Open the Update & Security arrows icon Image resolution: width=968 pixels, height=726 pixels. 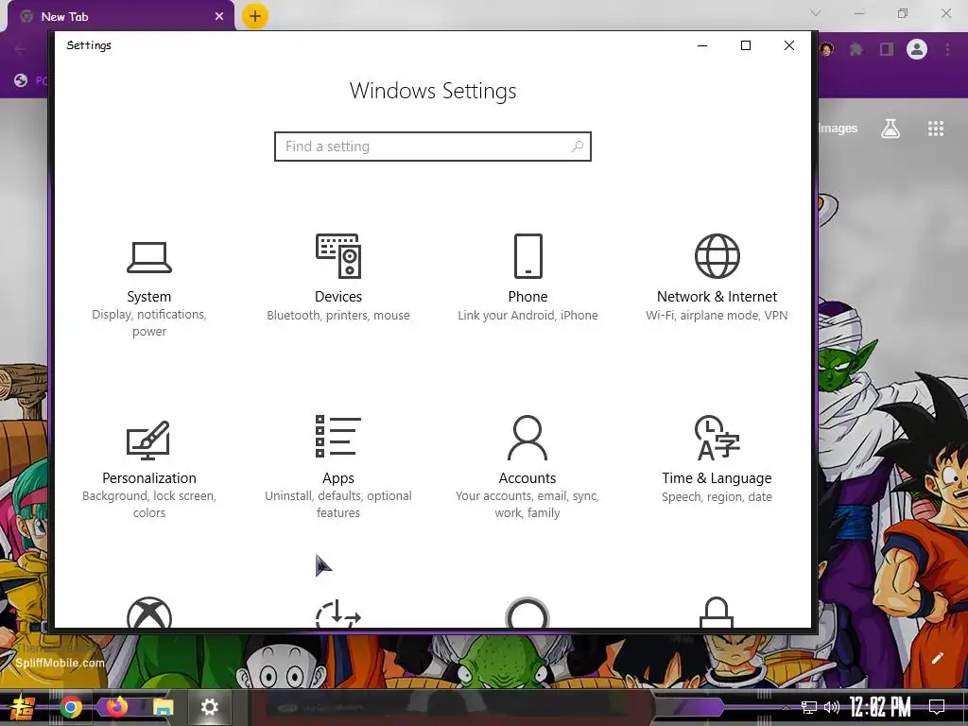pos(338,613)
